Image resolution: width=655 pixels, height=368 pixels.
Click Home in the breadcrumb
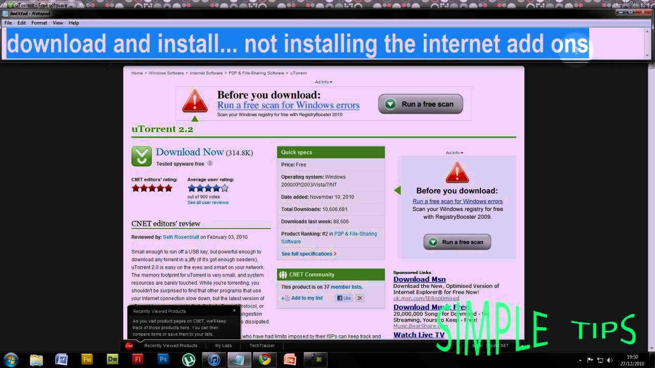point(137,73)
